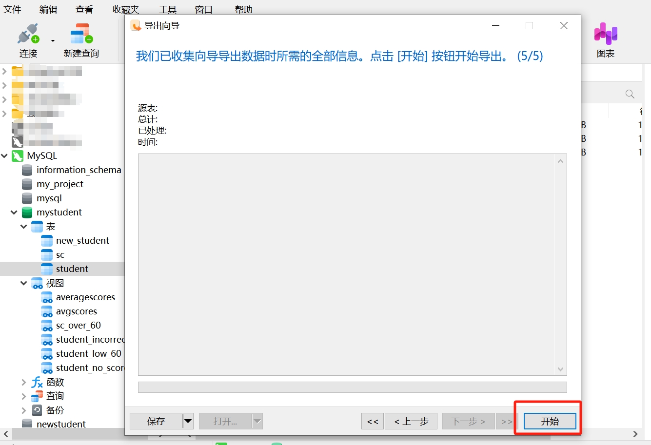Open the Connection dropdown arrow
651x445 pixels.
tap(53, 41)
